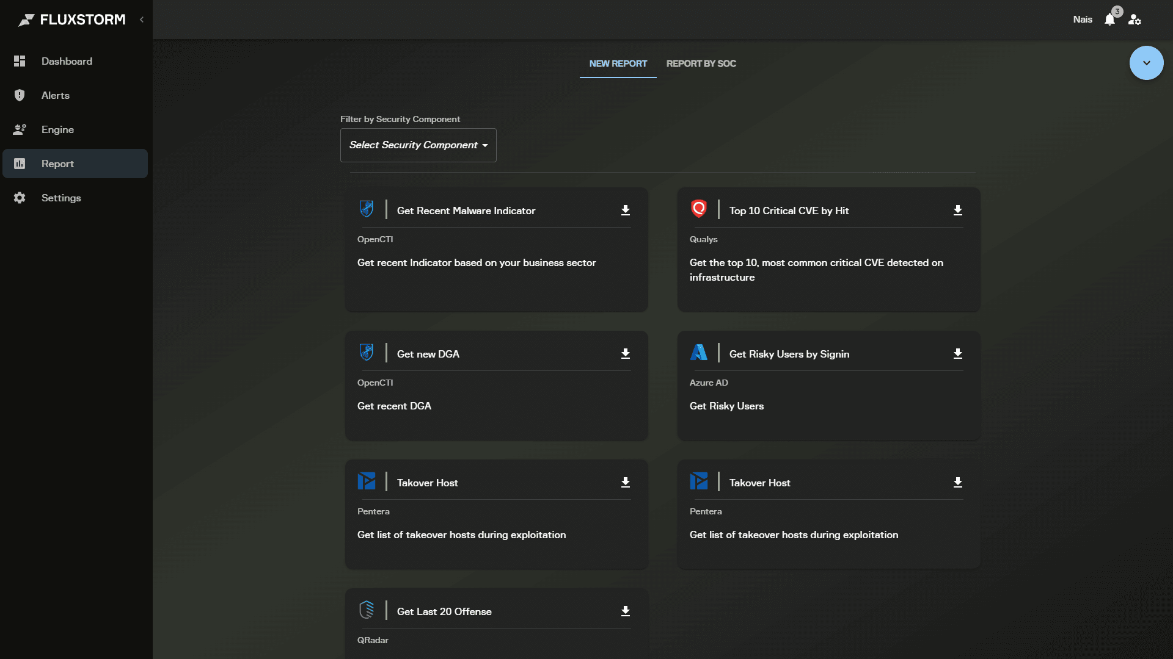Go to Dashboard in sidebar
The image size is (1173, 659).
point(67,61)
